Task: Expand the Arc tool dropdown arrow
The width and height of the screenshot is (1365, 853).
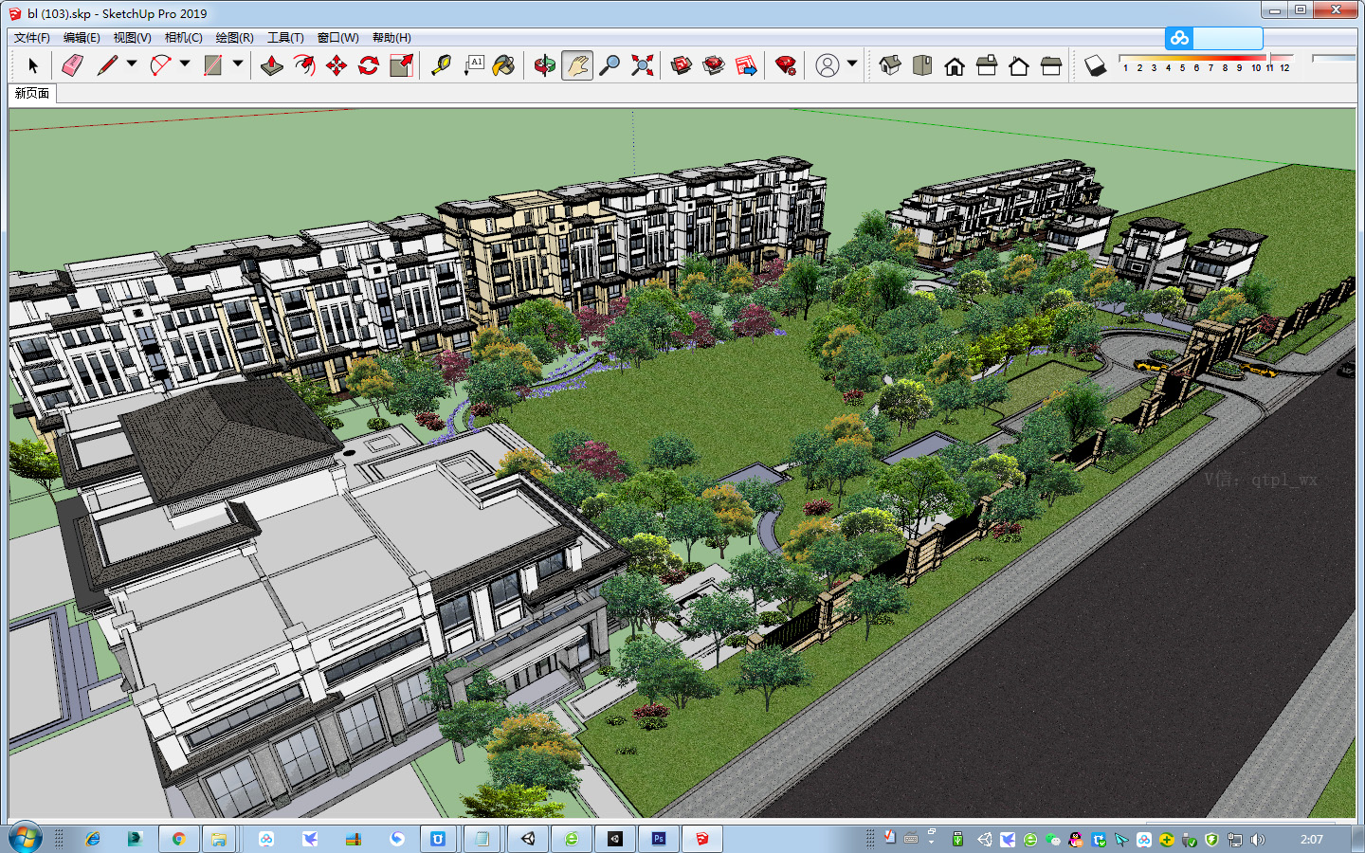Action: tap(185, 64)
